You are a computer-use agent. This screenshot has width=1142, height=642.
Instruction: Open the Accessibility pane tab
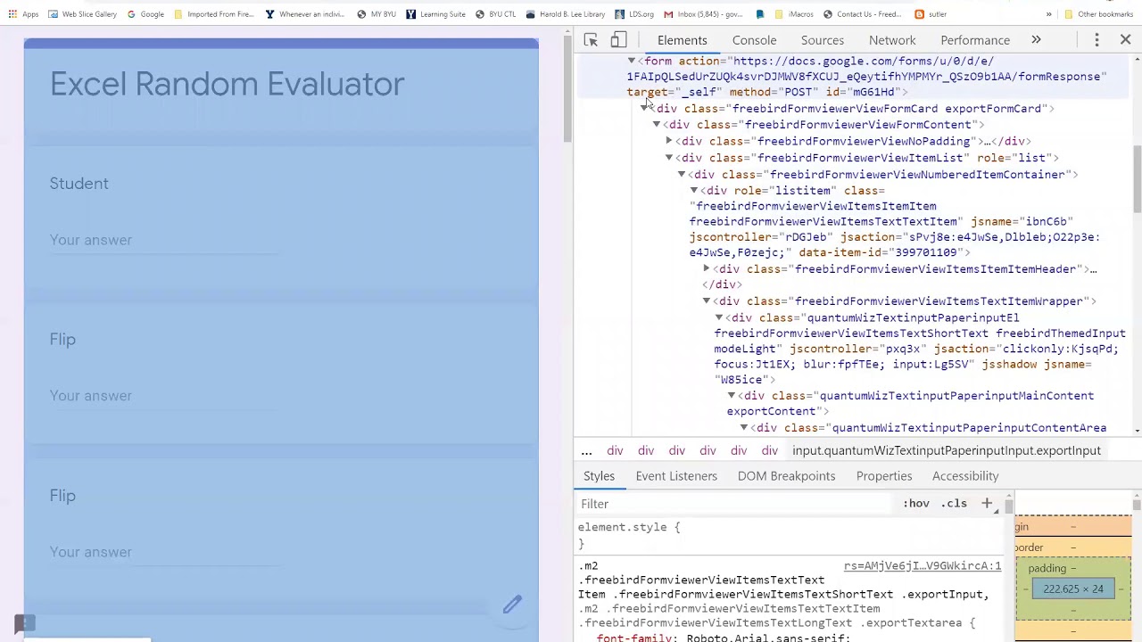tap(965, 476)
